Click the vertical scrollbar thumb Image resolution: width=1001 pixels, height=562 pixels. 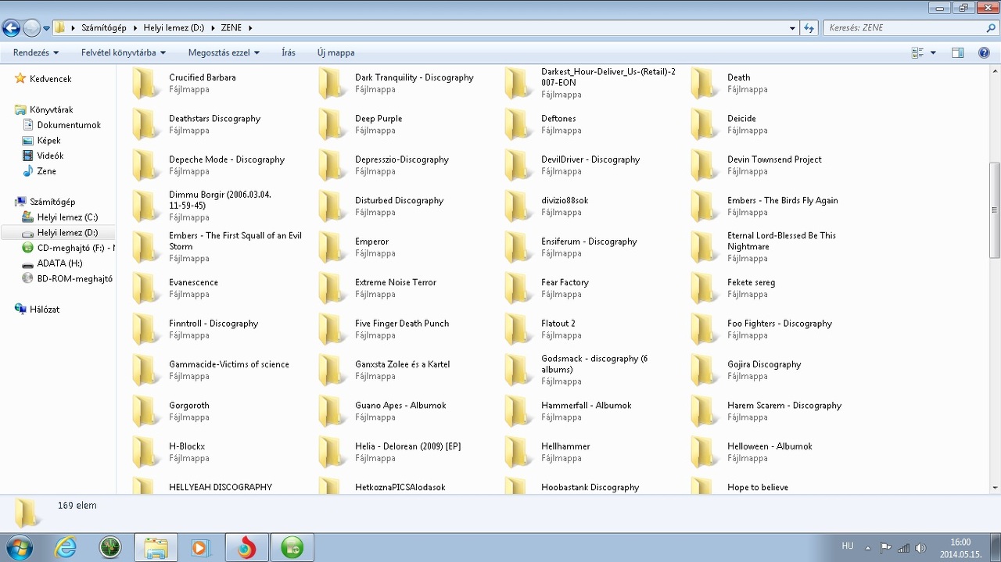tap(995, 210)
